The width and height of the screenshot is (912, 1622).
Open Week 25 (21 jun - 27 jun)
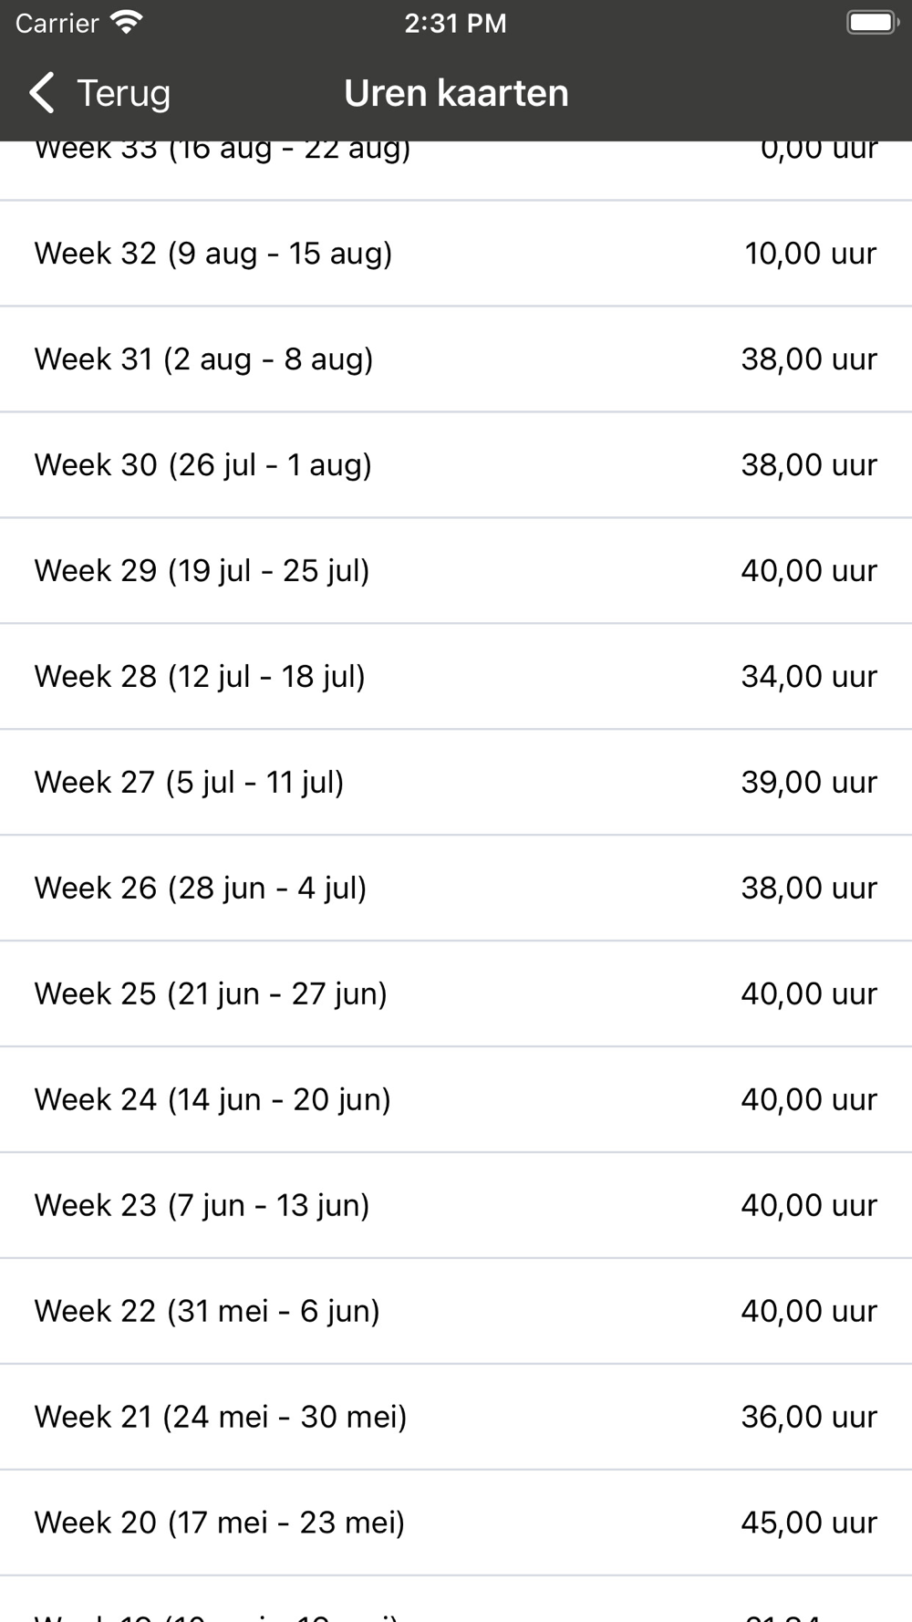coord(456,994)
